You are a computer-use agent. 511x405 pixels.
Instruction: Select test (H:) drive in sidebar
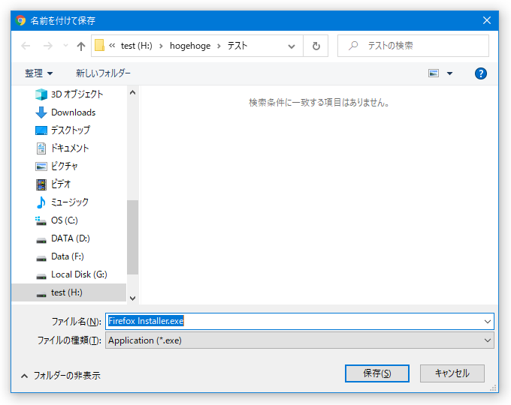pyautogui.click(x=69, y=292)
